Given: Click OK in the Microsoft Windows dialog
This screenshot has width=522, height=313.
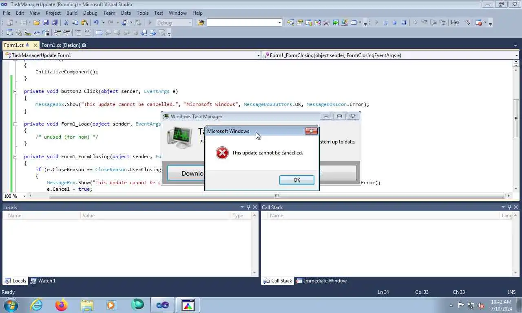Looking at the screenshot, I should coord(297,180).
